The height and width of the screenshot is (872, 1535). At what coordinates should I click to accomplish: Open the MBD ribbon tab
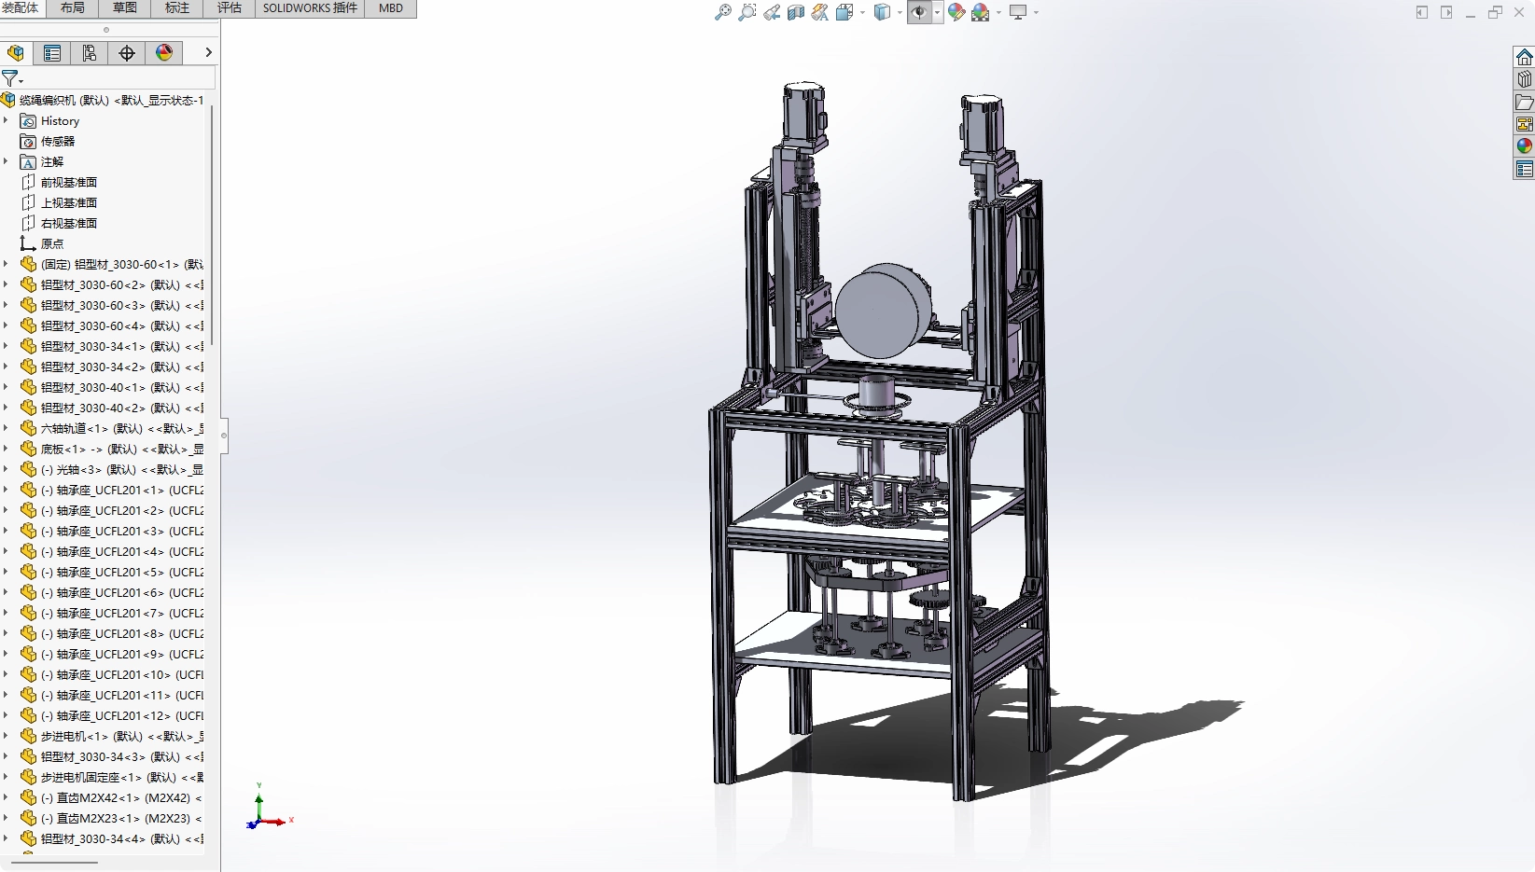point(391,8)
